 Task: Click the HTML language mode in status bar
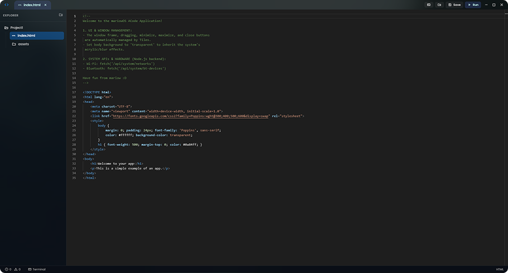(500, 269)
